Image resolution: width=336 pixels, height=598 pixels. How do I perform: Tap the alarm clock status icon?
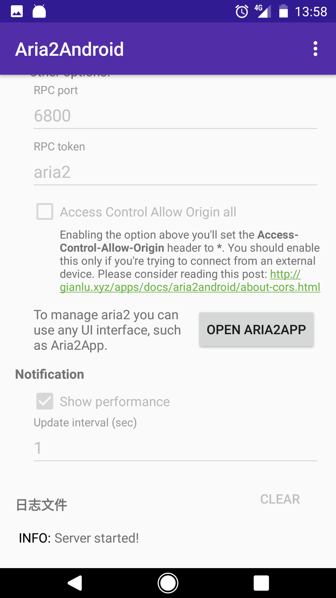242,12
